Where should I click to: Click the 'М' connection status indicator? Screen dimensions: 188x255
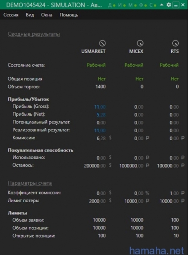(133, 5)
